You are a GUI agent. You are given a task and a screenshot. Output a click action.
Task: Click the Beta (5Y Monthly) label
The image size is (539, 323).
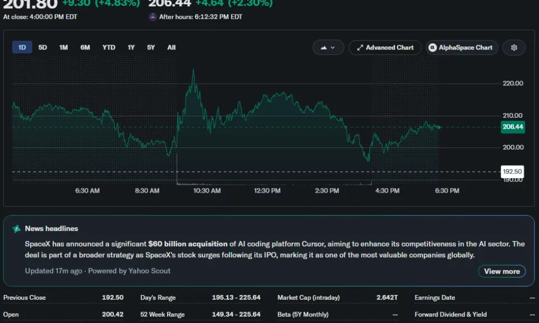[303, 314]
